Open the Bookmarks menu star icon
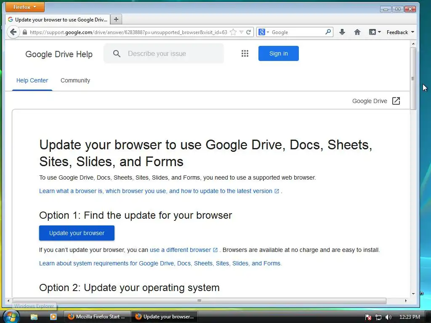The width and height of the screenshot is (431, 323). tap(372, 32)
